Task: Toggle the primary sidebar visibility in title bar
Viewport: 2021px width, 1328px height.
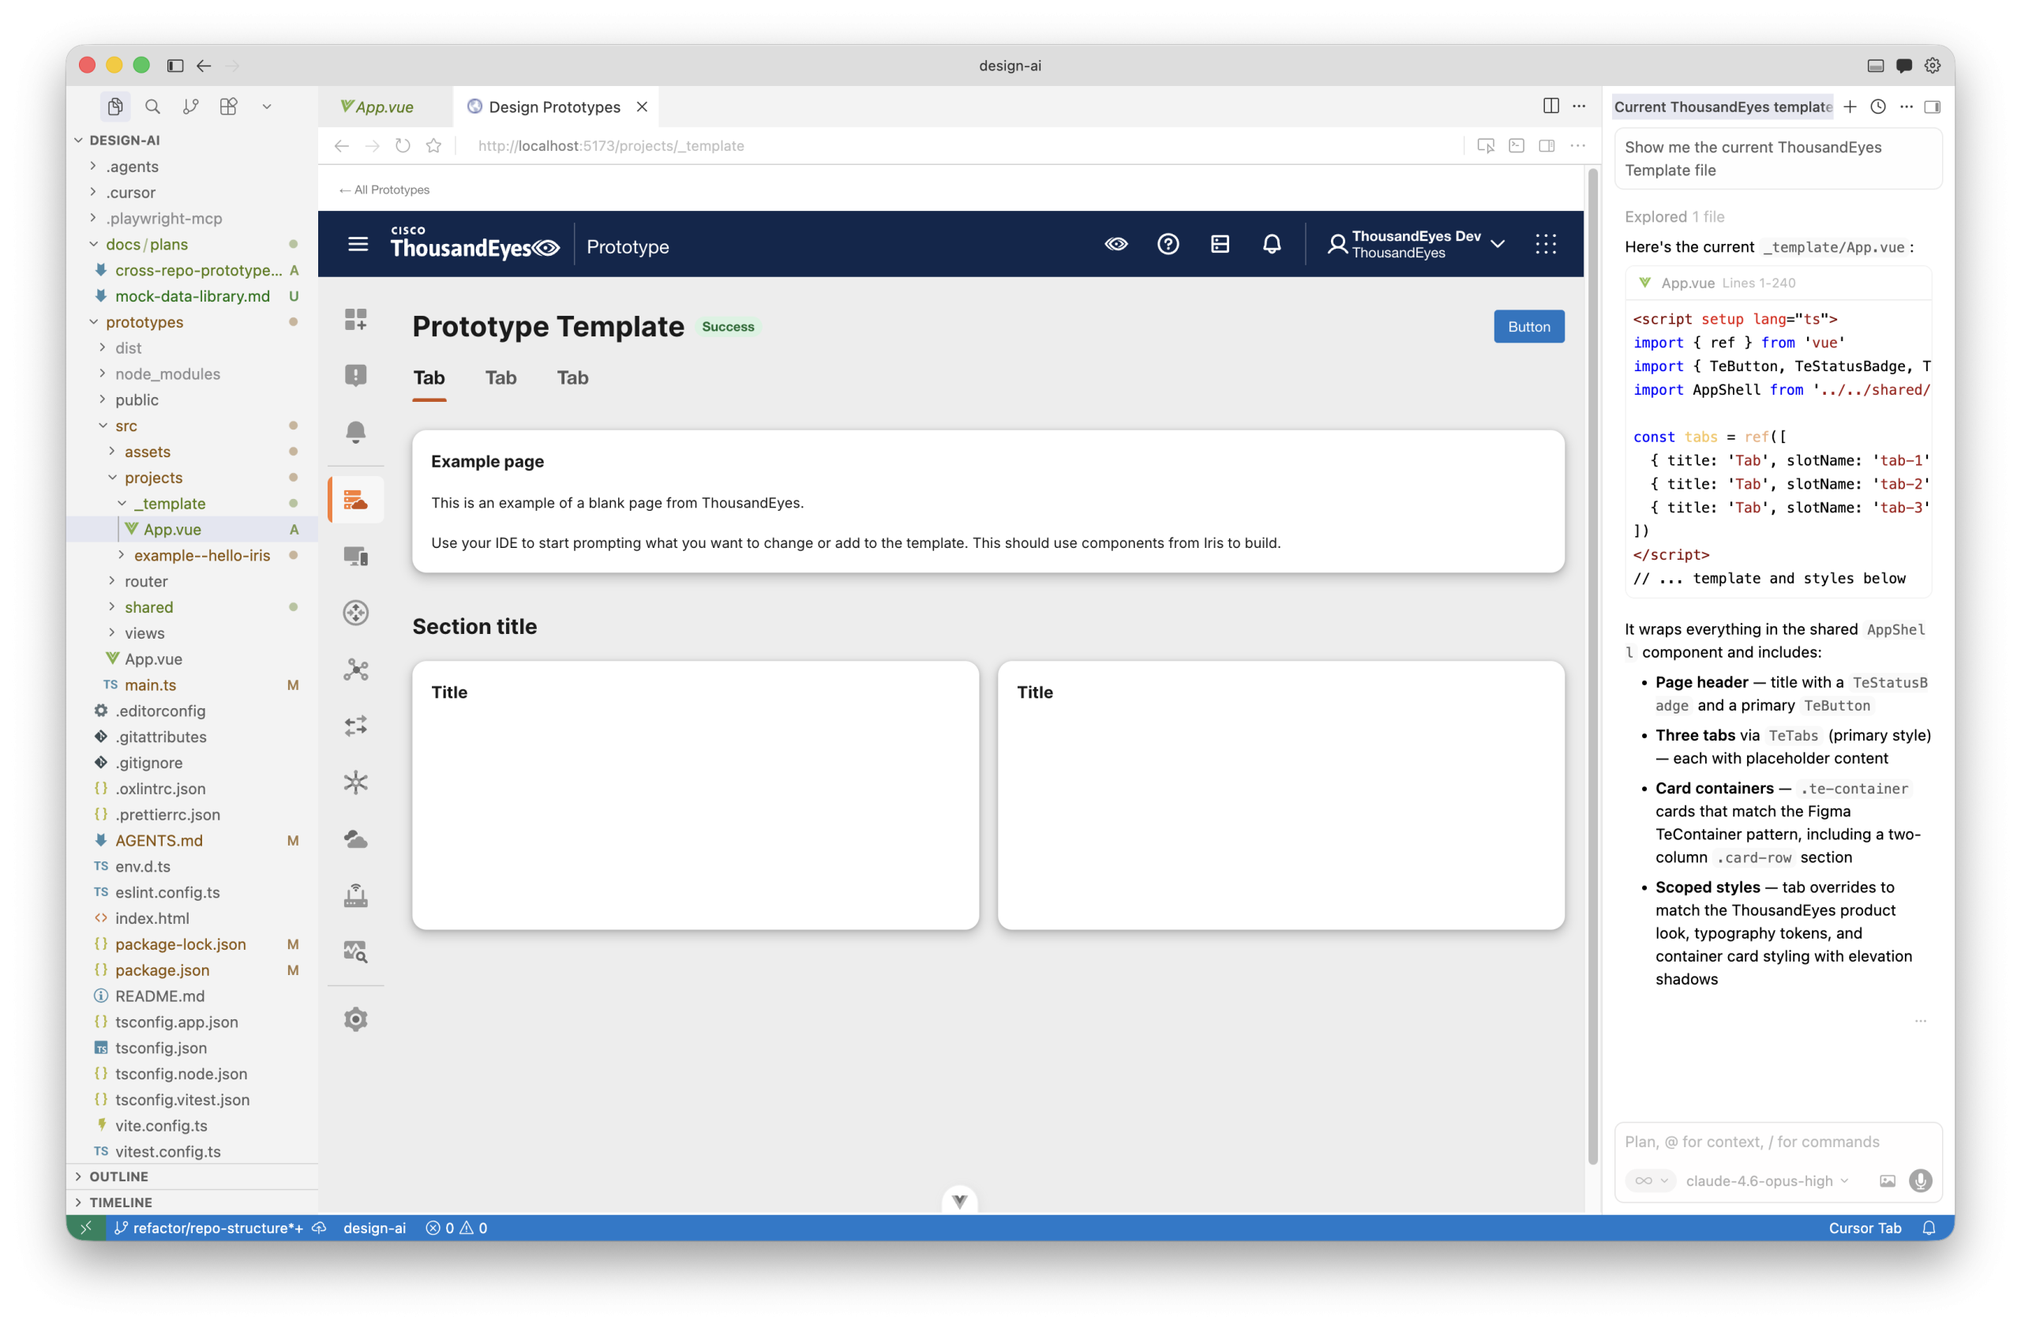Action: [175, 66]
